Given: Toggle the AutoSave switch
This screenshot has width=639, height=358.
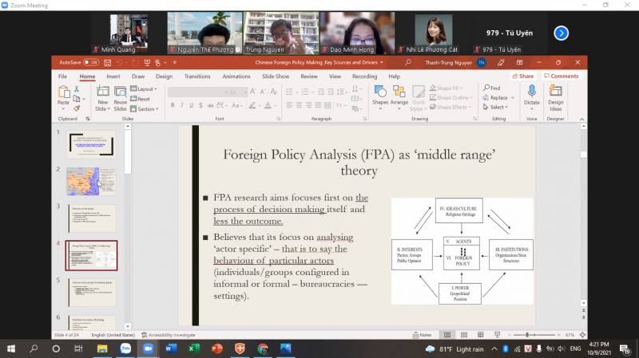Looking at the screenshot, I should tap(91, 61).
